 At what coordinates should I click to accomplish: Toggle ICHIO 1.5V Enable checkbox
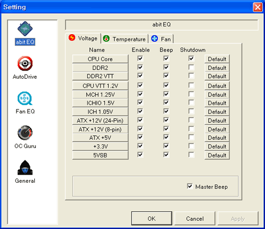click(140, 102)
